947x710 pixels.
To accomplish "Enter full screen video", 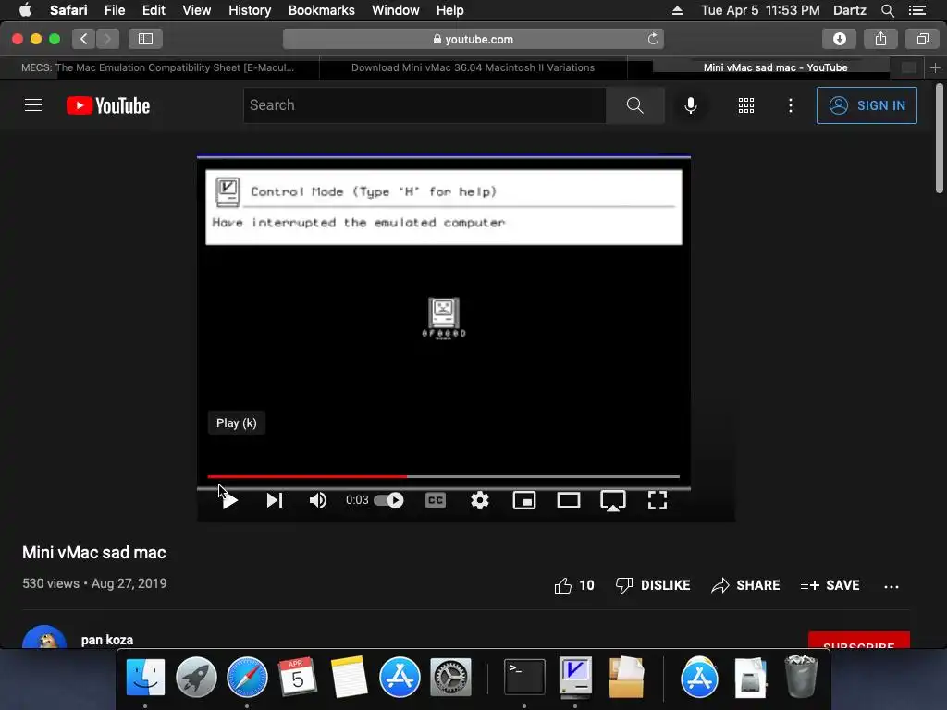I will click(658, 500).
